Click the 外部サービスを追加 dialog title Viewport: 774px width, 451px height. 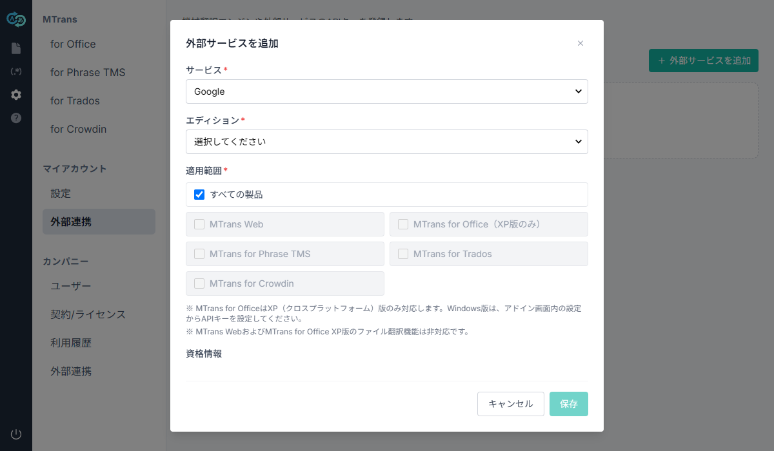point(232,43)
